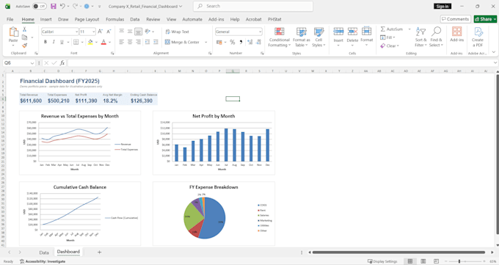The width and height of the screenshot is (499, 265).
Task: Toggle AutoSave switch
Action: click(40, 6)
